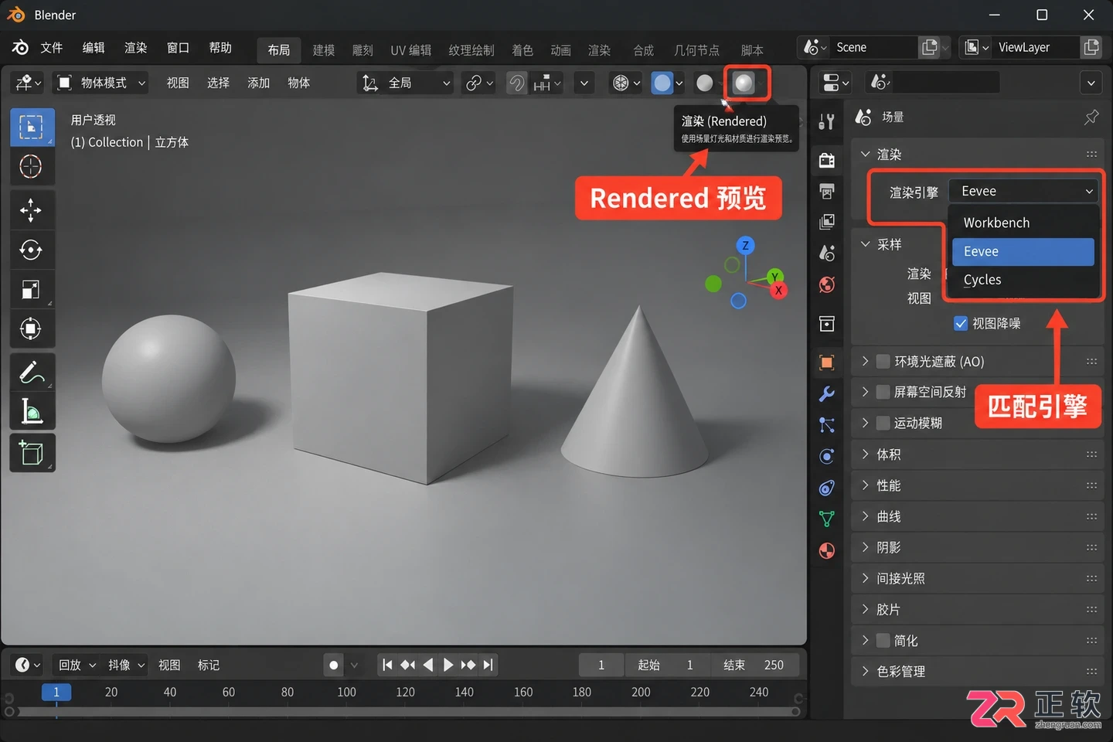Switch viewport to Rendered shading
The width and height of the screenshot is (1113, 742).
tap(744, 83)
